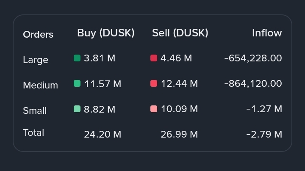Screen dimensions: 305x171
Task: Click the pink Small sell color swatch
Action: click(x=154, y=109)
